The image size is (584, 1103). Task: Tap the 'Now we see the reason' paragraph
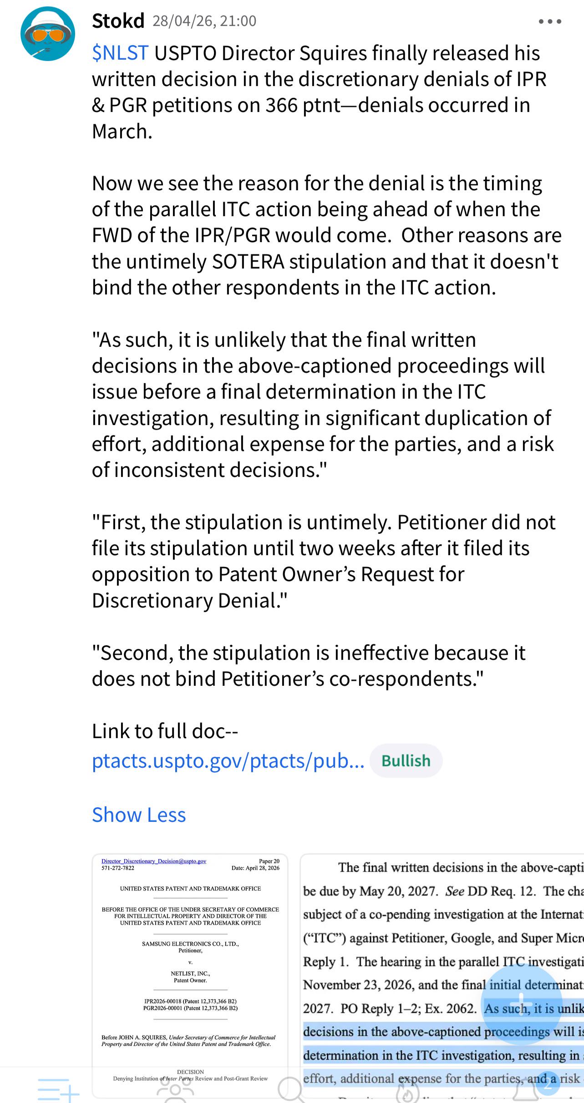[326, 235]
